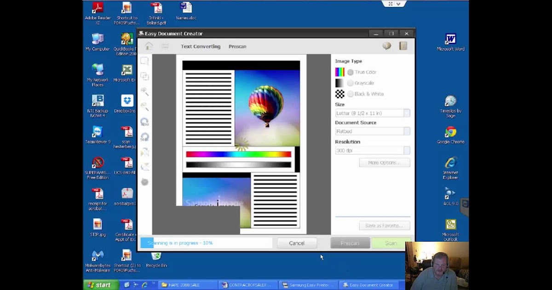This screenshot has width=552, height=290.
Task: Click the Black & White checkered swatch
Action: [x=339, y=94]
